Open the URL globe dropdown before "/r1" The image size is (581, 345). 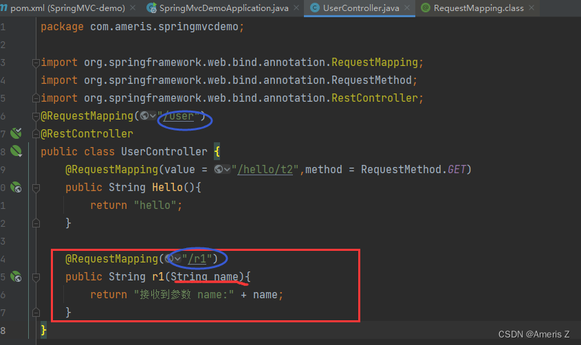pos(173,258)
